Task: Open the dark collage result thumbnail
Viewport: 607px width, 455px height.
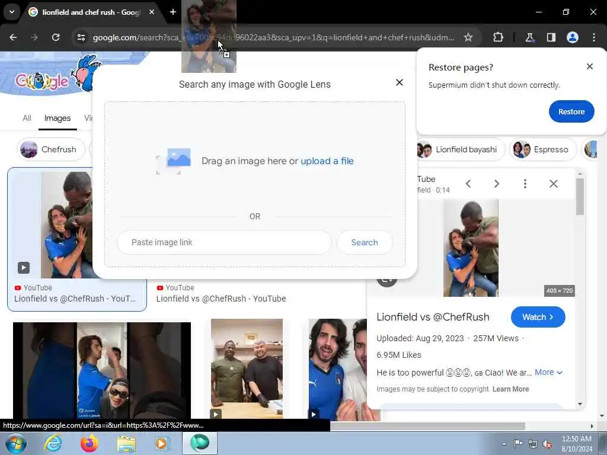Action: 102,371
